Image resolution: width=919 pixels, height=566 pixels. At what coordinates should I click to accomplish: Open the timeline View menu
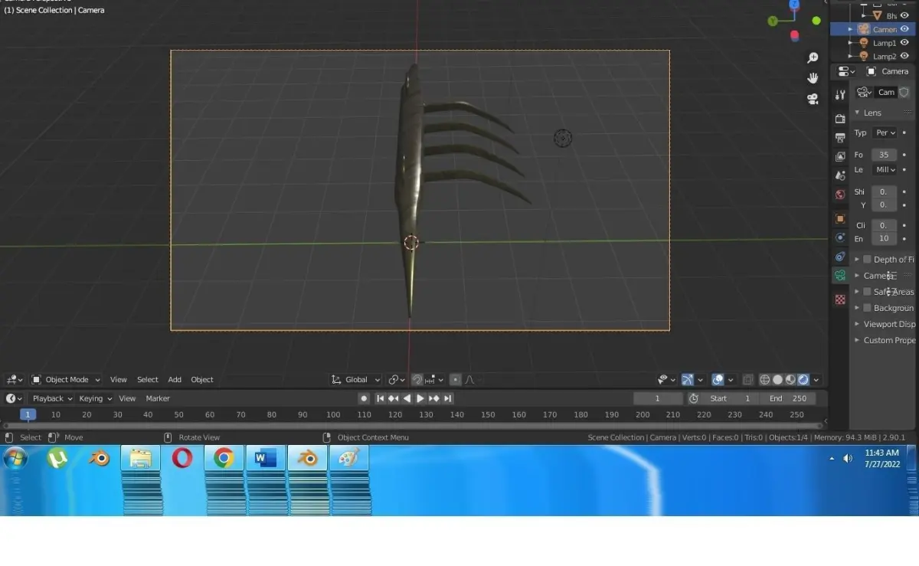pos(127,398)
